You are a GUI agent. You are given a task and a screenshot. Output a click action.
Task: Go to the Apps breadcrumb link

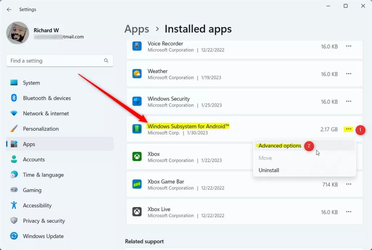tap(137, 29)
